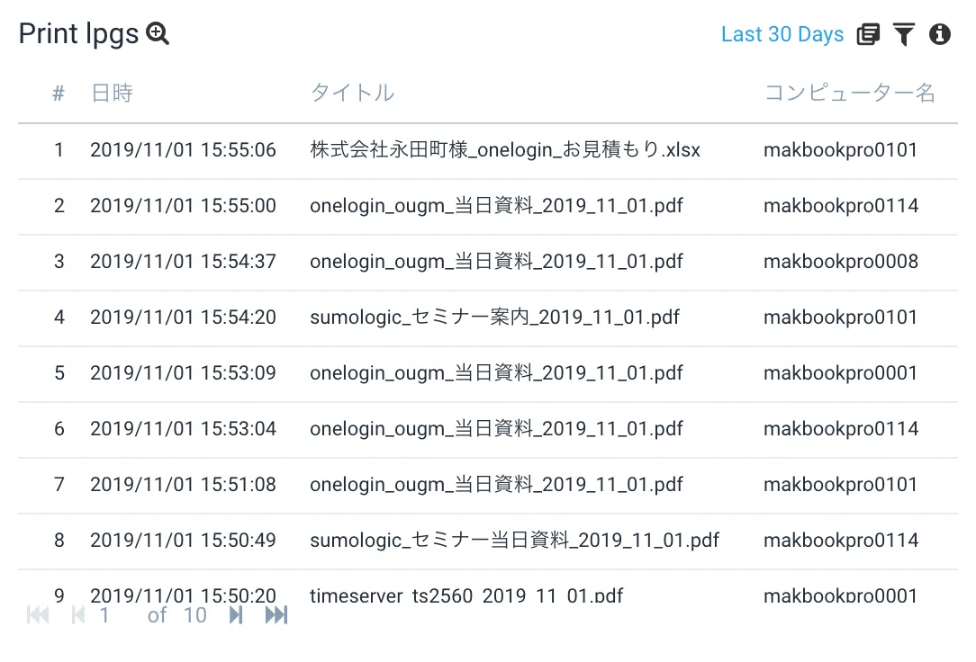976x662 pixels.
Task: Select the 株式会社永田町様_onelogin_お見積もり.xlsx title cell
Action: pyautogui.click(x=505, y=150)
